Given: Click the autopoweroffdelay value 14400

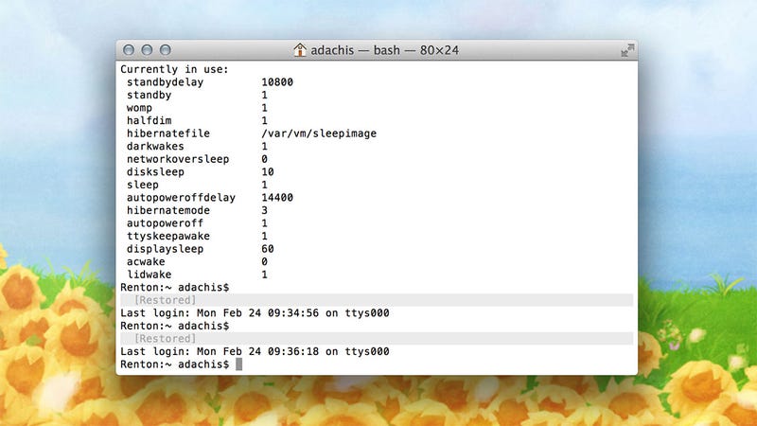Looking at the screenshot, I should pyautogui.click(x=277, y=198).
